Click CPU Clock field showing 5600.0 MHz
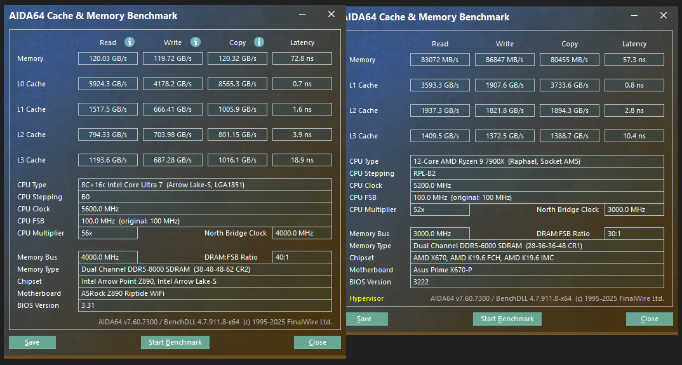 tap(205, 209)
